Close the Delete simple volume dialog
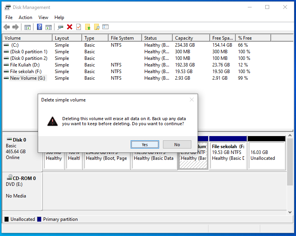296x236 pixels. (191, 100)
